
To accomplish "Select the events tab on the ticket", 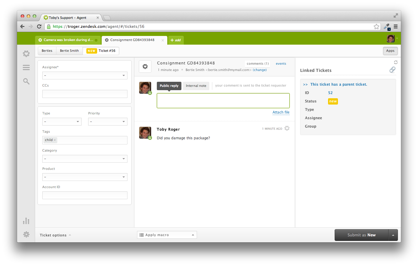I will (281, 64).
